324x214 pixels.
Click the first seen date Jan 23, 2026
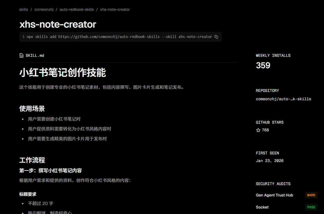(x=270, y=161)
